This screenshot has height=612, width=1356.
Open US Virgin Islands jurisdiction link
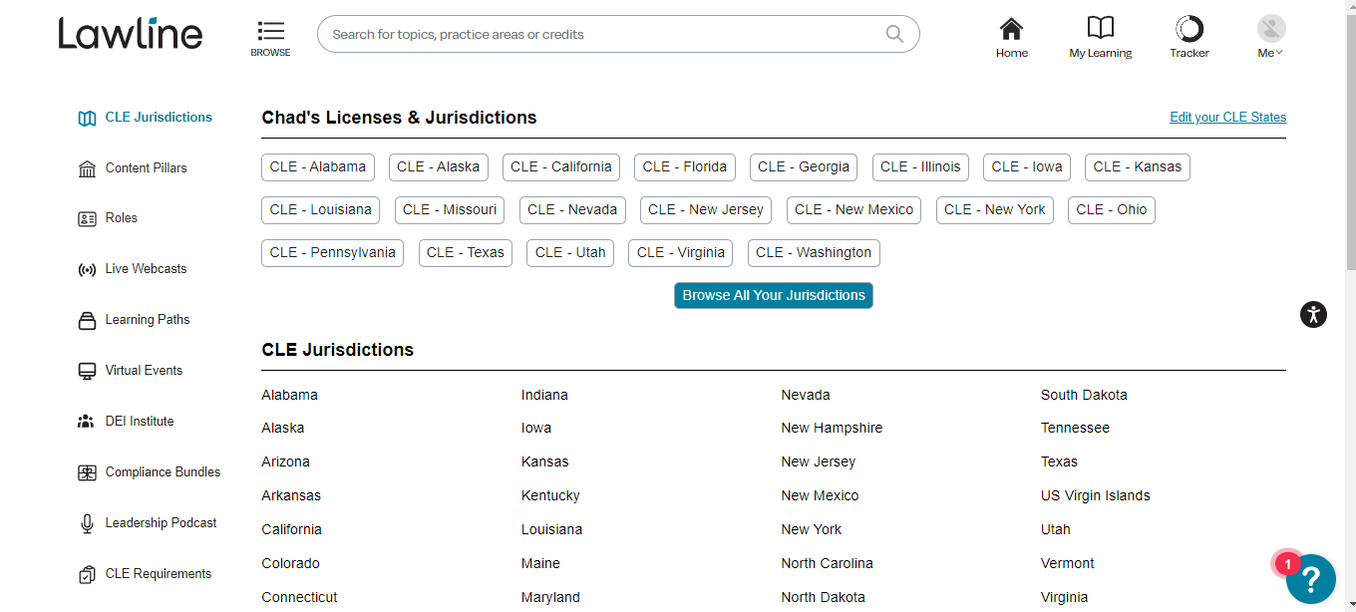(1096, 496)
